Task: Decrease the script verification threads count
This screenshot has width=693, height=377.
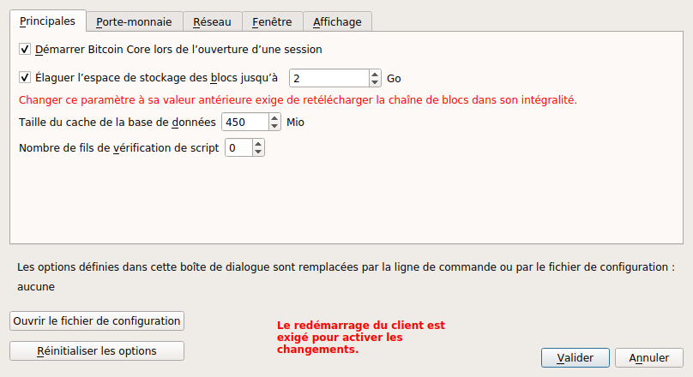Action: [258, 153]
